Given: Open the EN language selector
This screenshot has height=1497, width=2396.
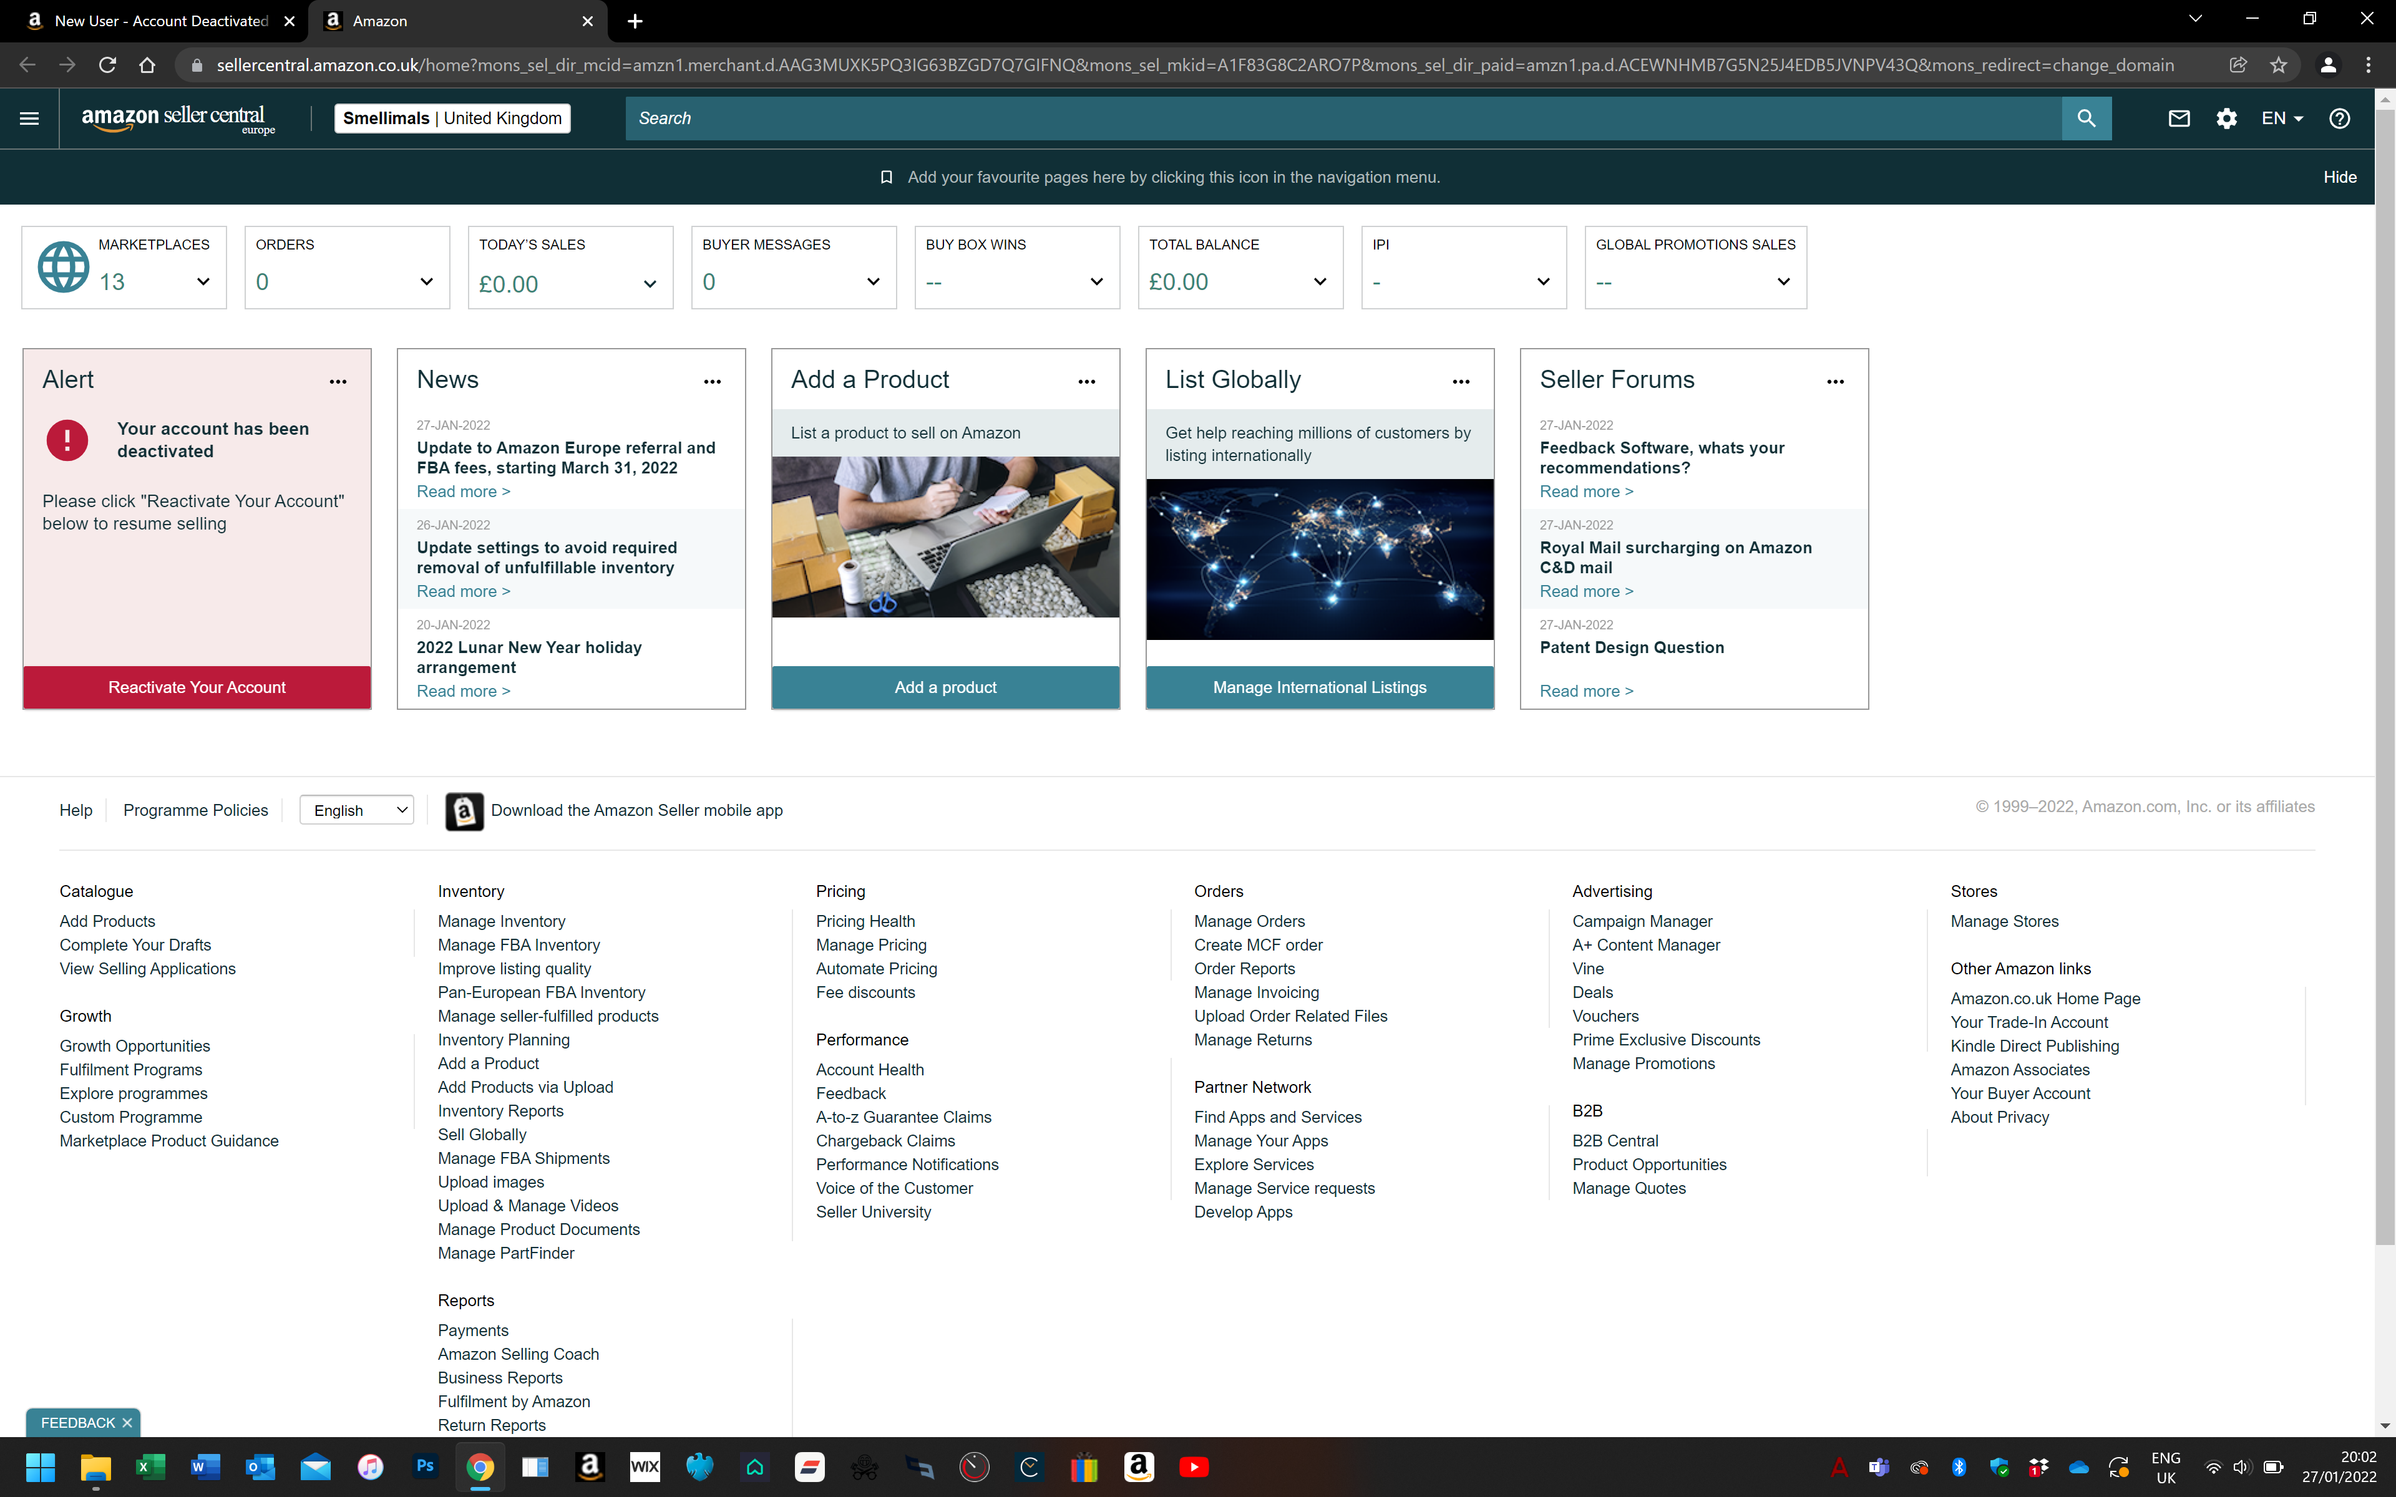Looking at the screenshot, I should pos(2281,119).
